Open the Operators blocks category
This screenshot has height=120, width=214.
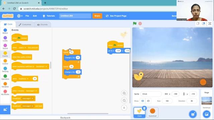coord(5,77)
